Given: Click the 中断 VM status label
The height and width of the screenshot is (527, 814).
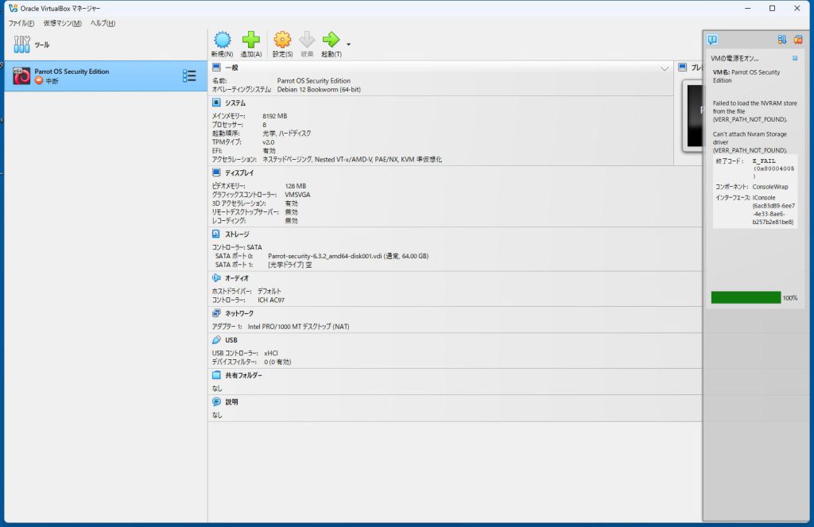Looking at the screenshot, I should click(x=52, y=81).
